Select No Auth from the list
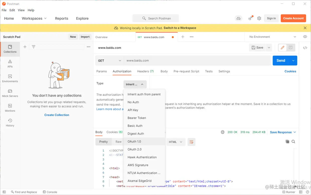The image size is (311, 195). (144, 102)
